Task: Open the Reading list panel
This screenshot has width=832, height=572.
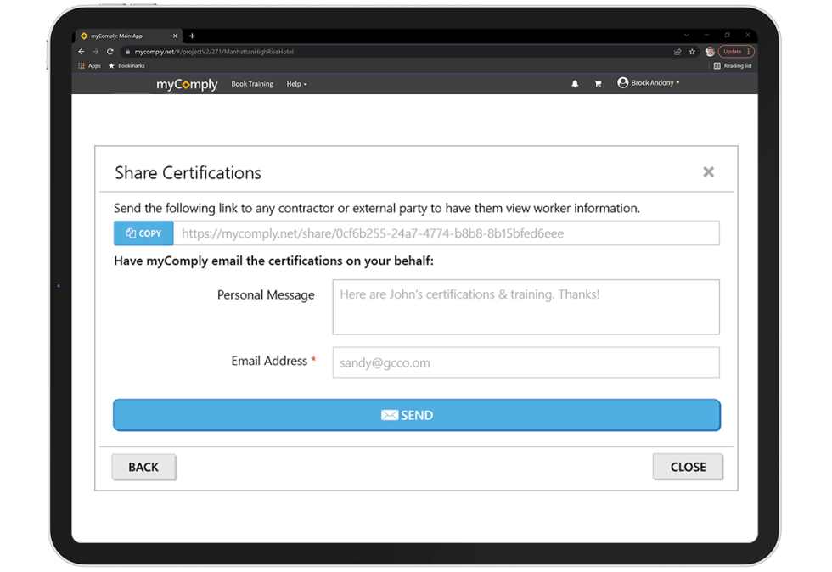Action: [x=732, y=65]
